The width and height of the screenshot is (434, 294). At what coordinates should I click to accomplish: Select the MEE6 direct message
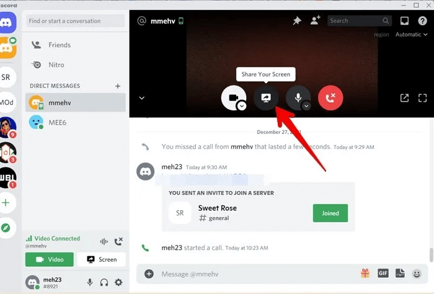[75, 122]
